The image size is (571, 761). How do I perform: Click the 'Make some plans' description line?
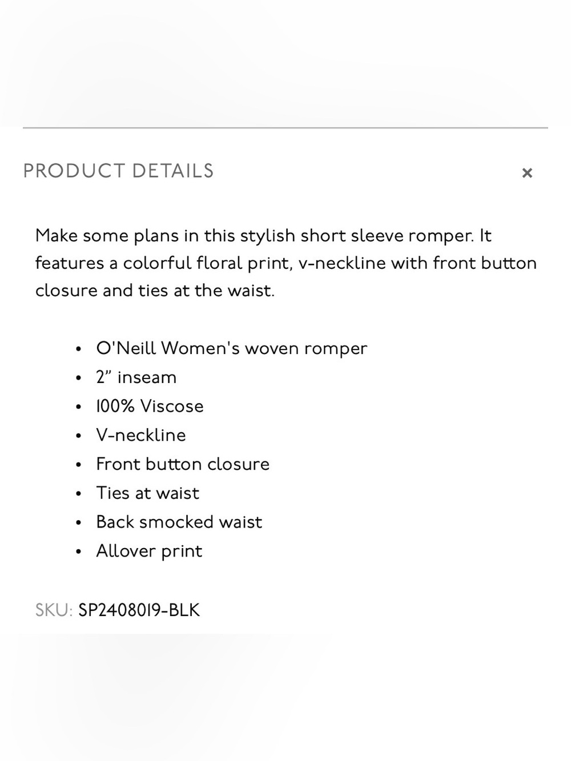263,235
